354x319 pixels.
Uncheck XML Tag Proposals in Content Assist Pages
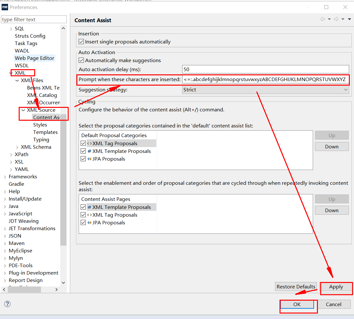[83, 215]
